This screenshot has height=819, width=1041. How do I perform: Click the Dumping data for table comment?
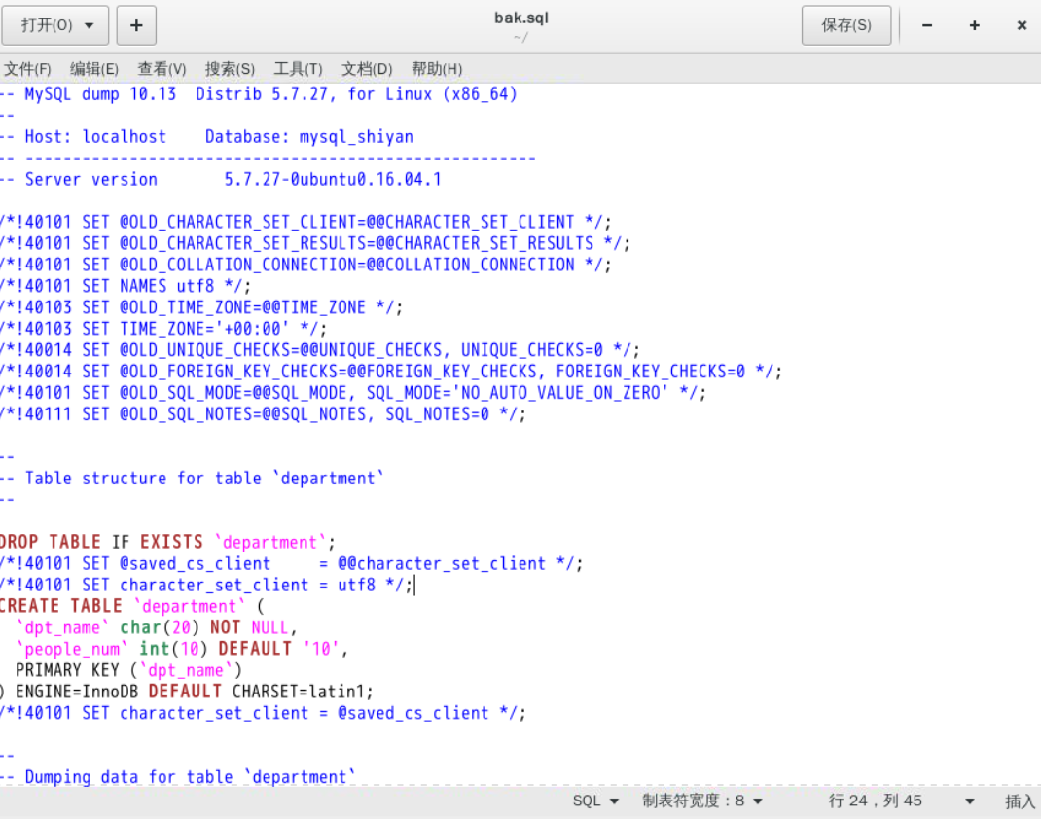[178, 776]
